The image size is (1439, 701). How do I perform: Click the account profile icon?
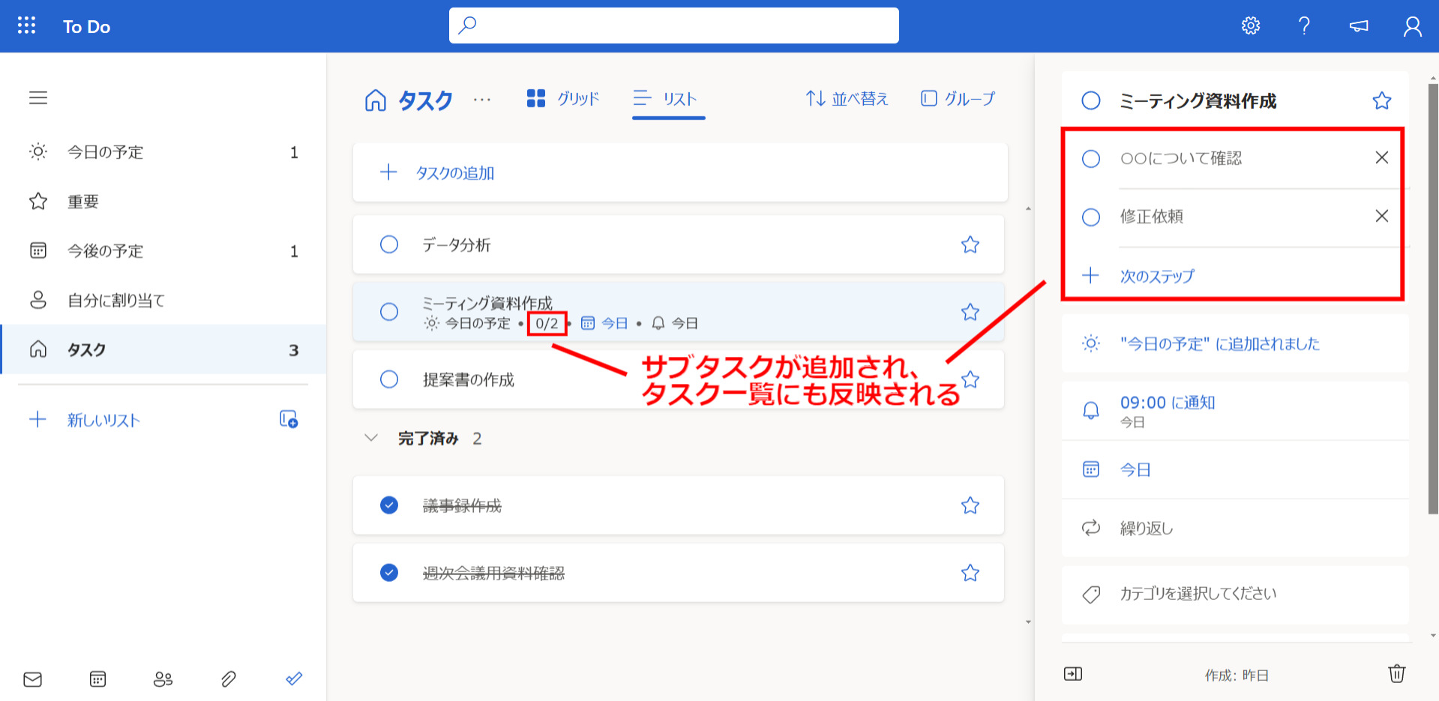(1412, 25)
